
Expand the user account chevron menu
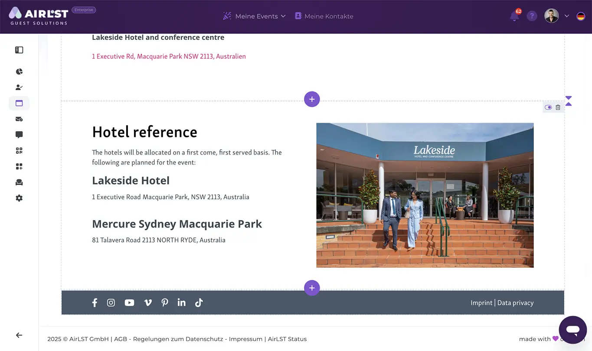(567, 16)
